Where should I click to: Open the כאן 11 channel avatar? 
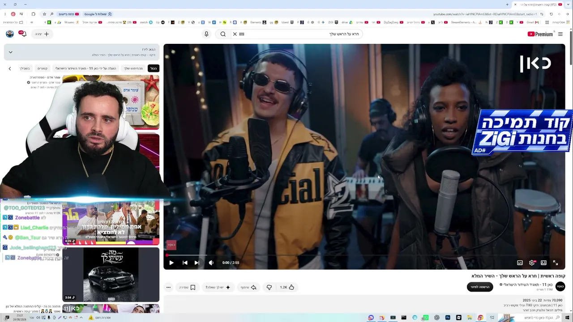tap(560, 287)
